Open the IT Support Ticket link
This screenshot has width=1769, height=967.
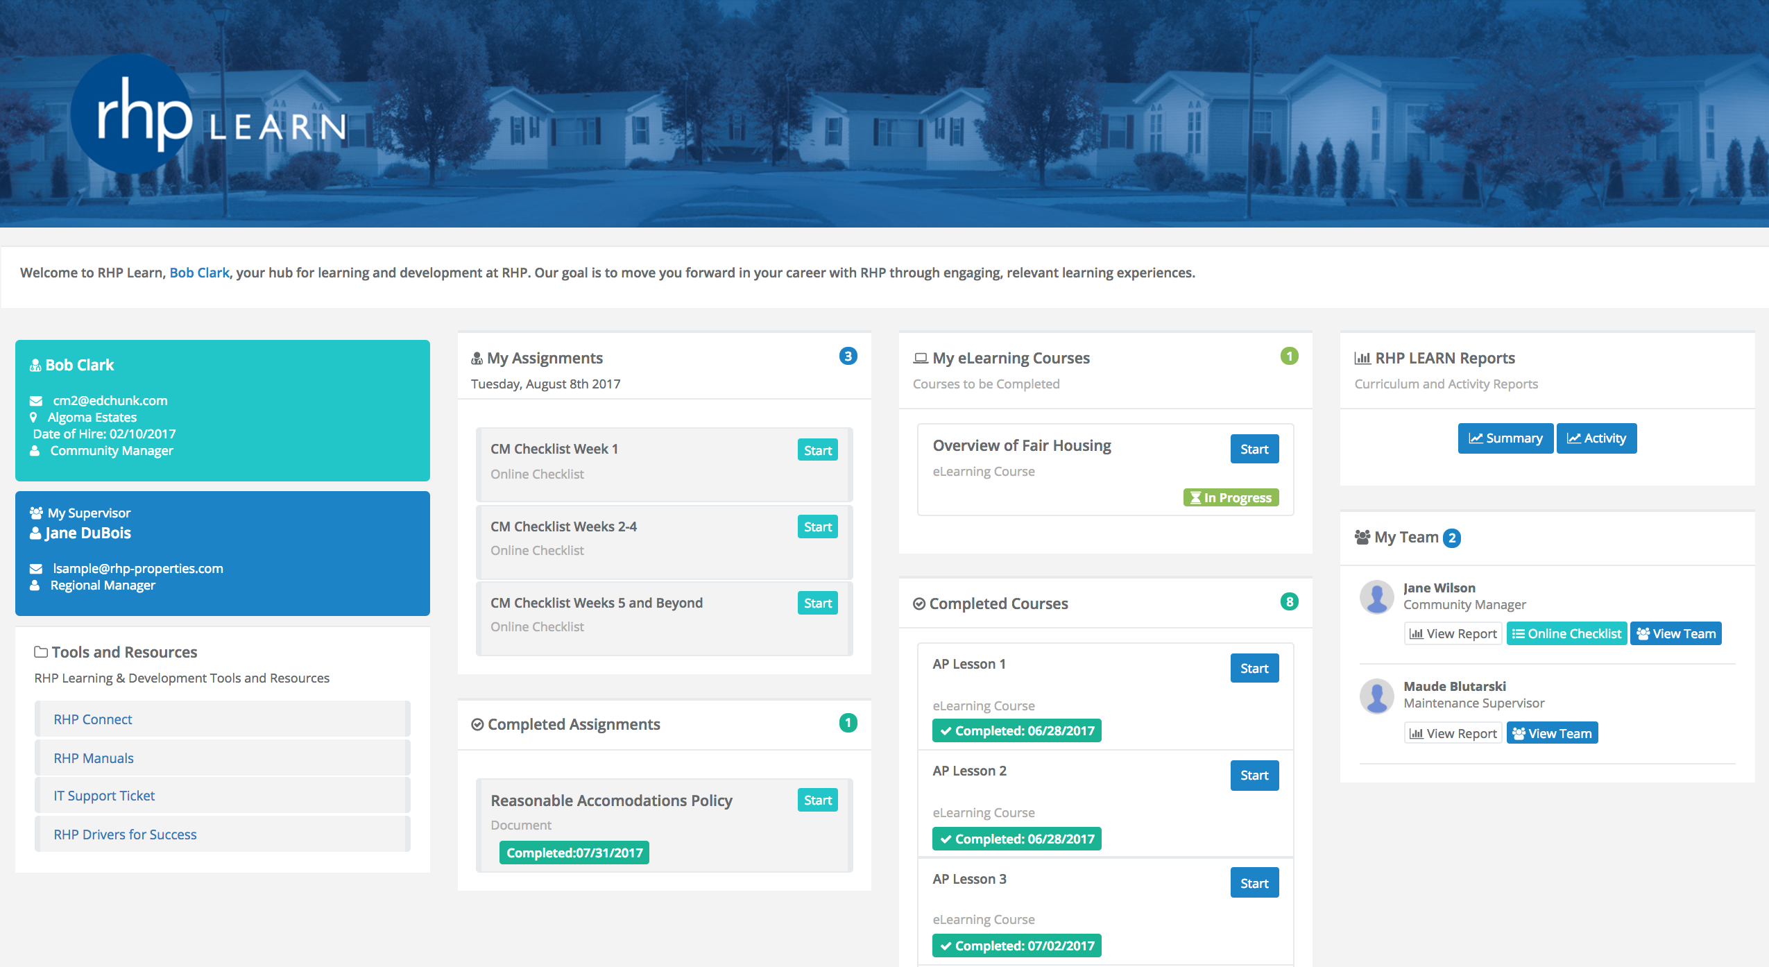pyautogui.click(x=104, y=796)
